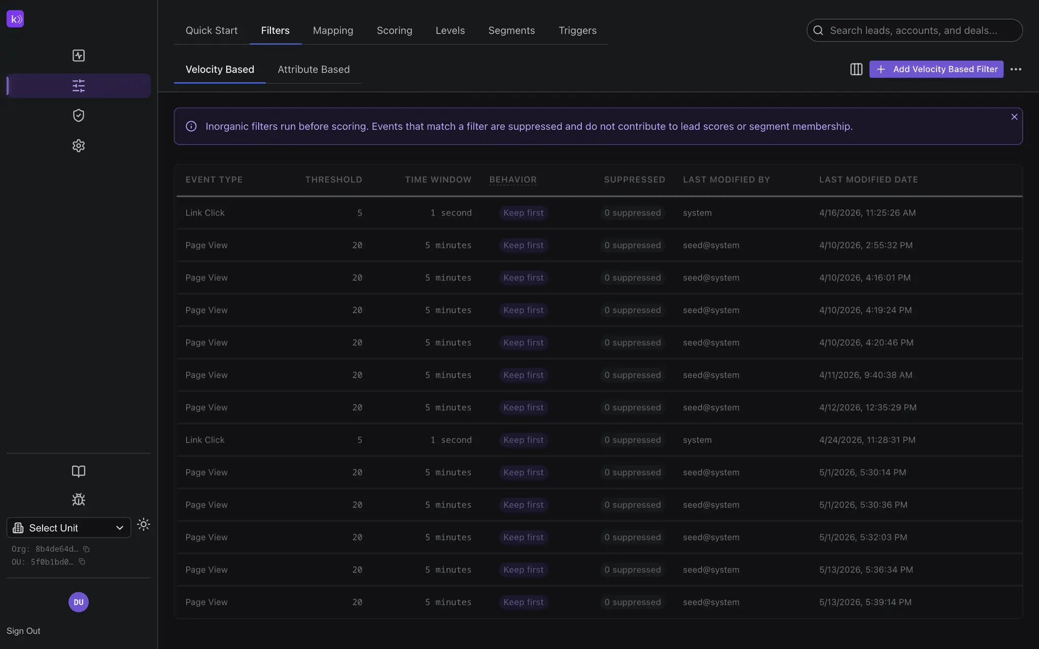Click Keep first badge in 4/10/2026 2:55:32 PM row

tap(524, 245)
